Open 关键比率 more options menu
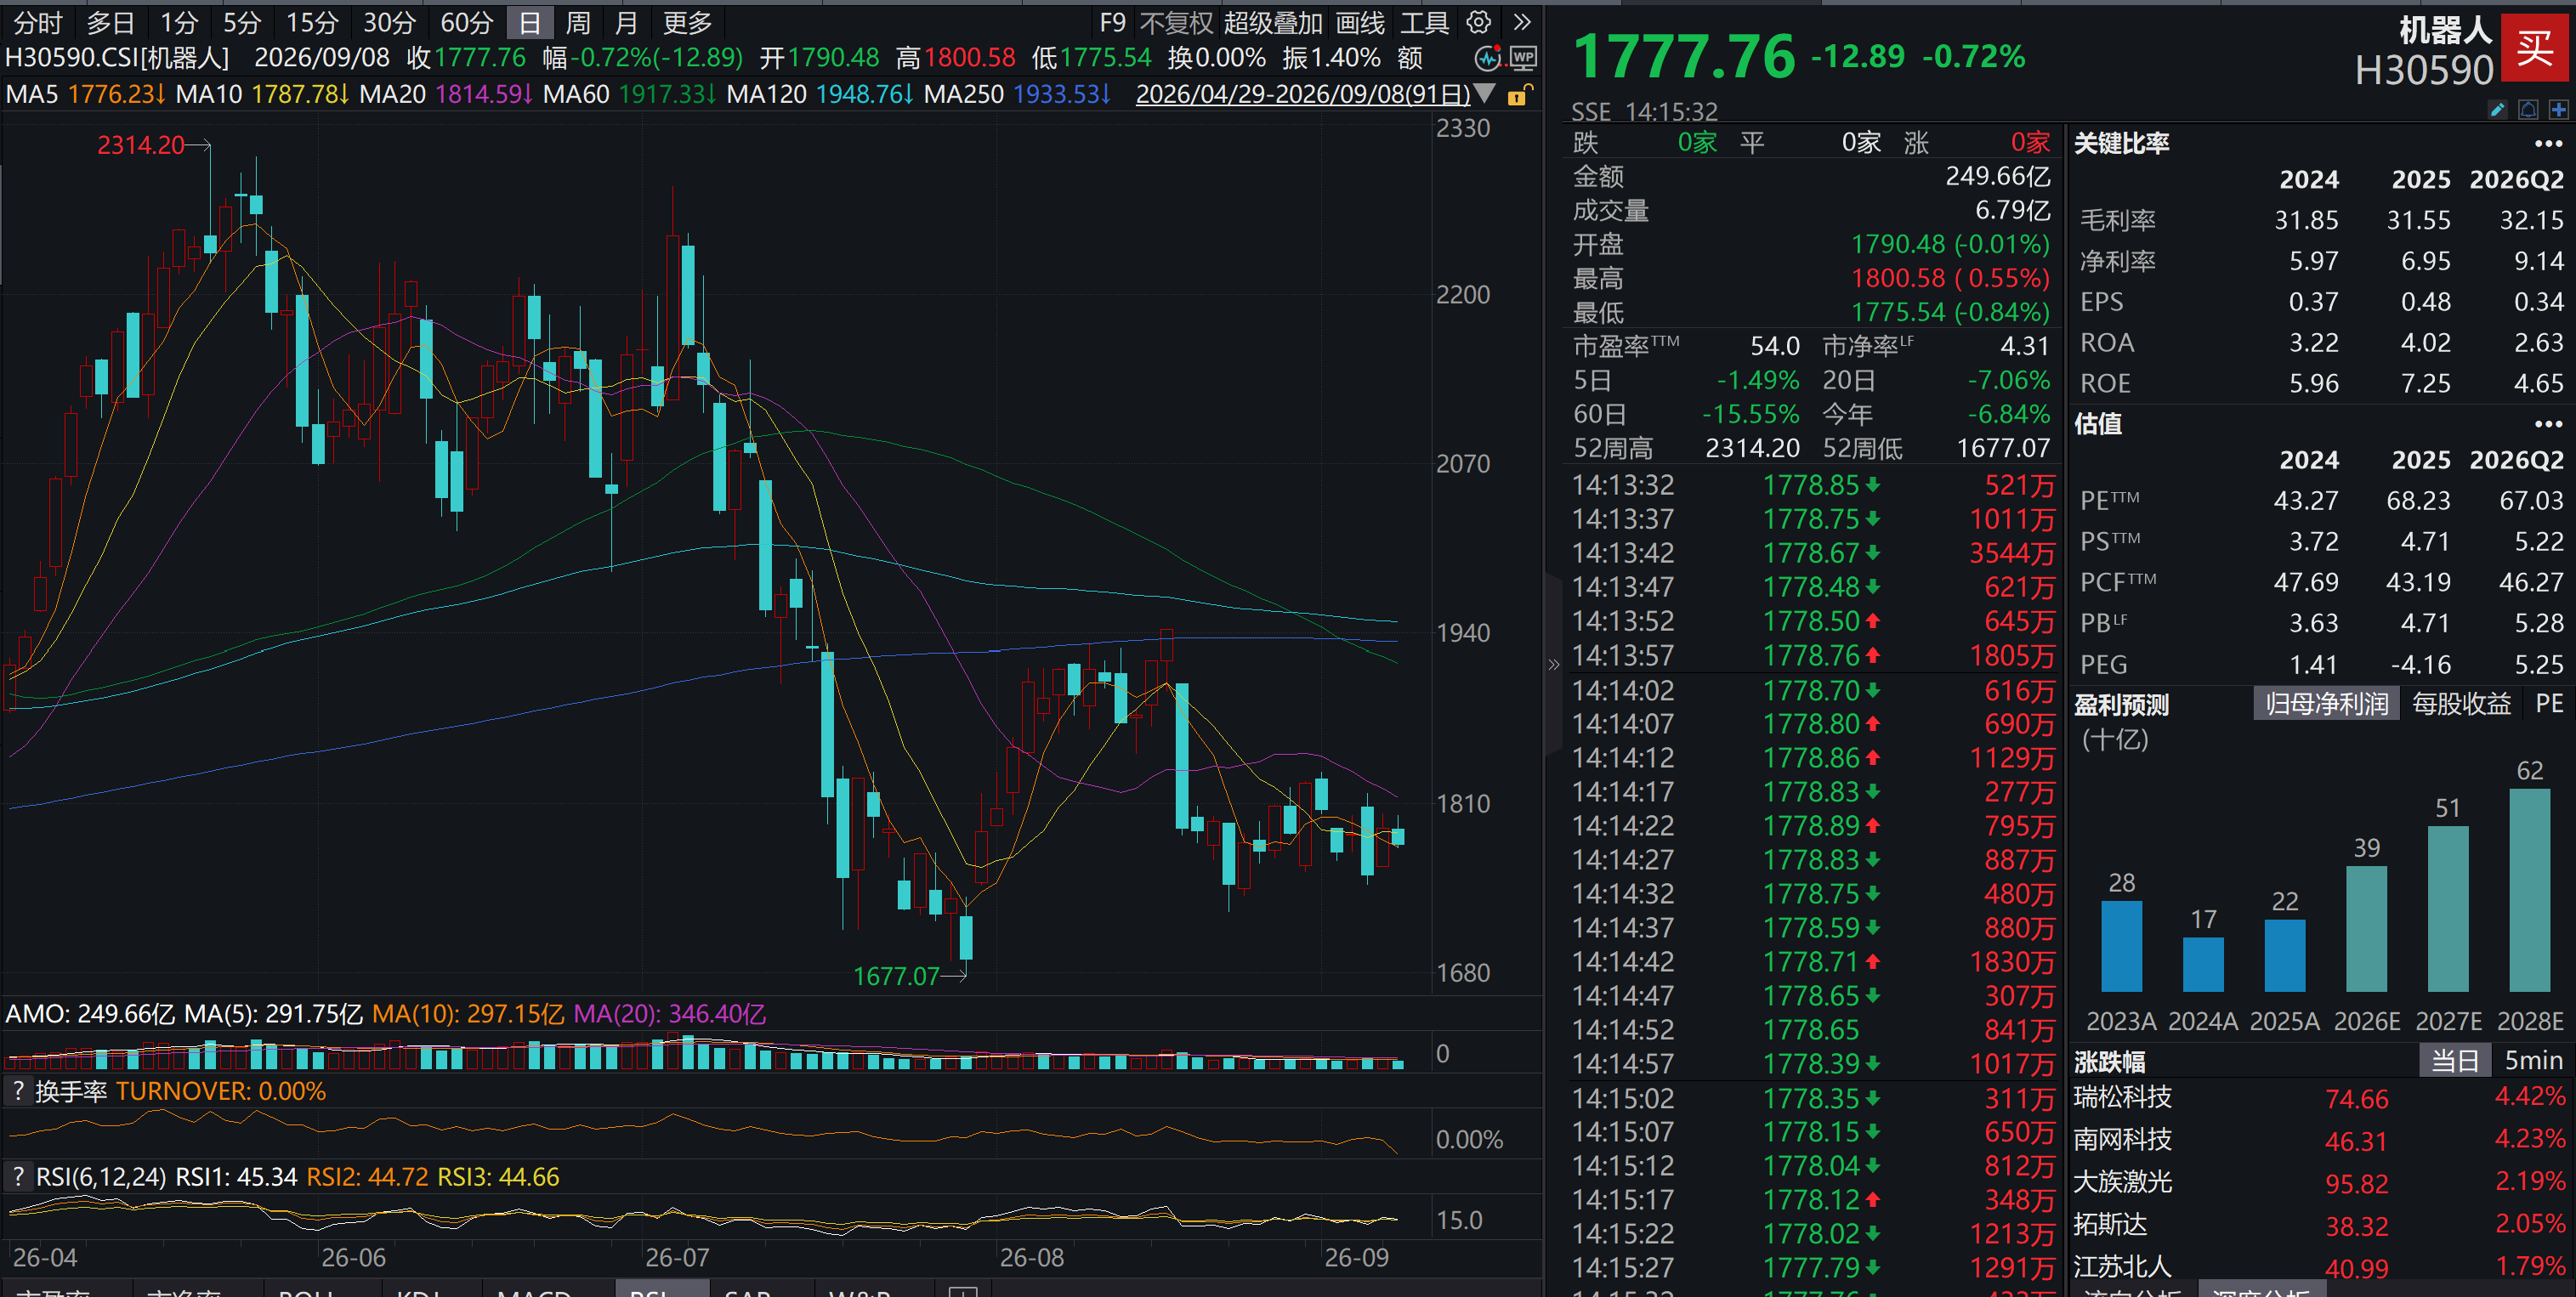The height and width of the screenshot is (1297, 2576). (x=2548, y=144)
